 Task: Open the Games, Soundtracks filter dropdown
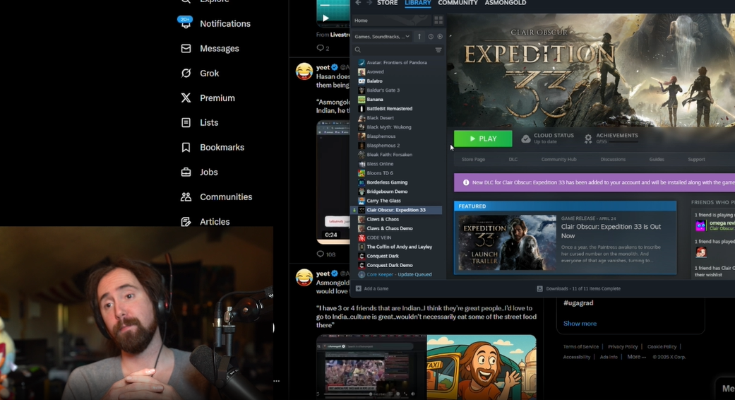(x=382, y=37)
